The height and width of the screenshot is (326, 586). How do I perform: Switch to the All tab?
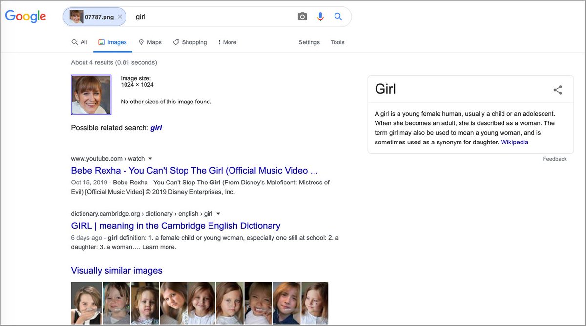point(79,42)
